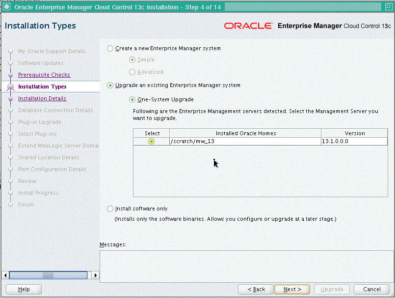Click the Prerequisite Checks step icon

point(11,75)
